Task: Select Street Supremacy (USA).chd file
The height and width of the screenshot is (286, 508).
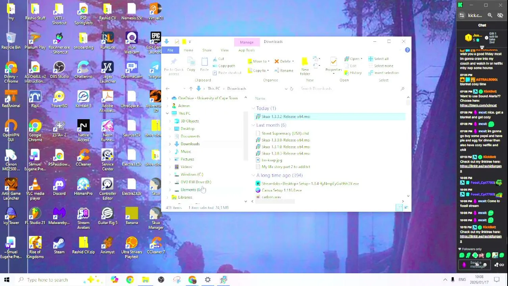Action: point(285,133)
